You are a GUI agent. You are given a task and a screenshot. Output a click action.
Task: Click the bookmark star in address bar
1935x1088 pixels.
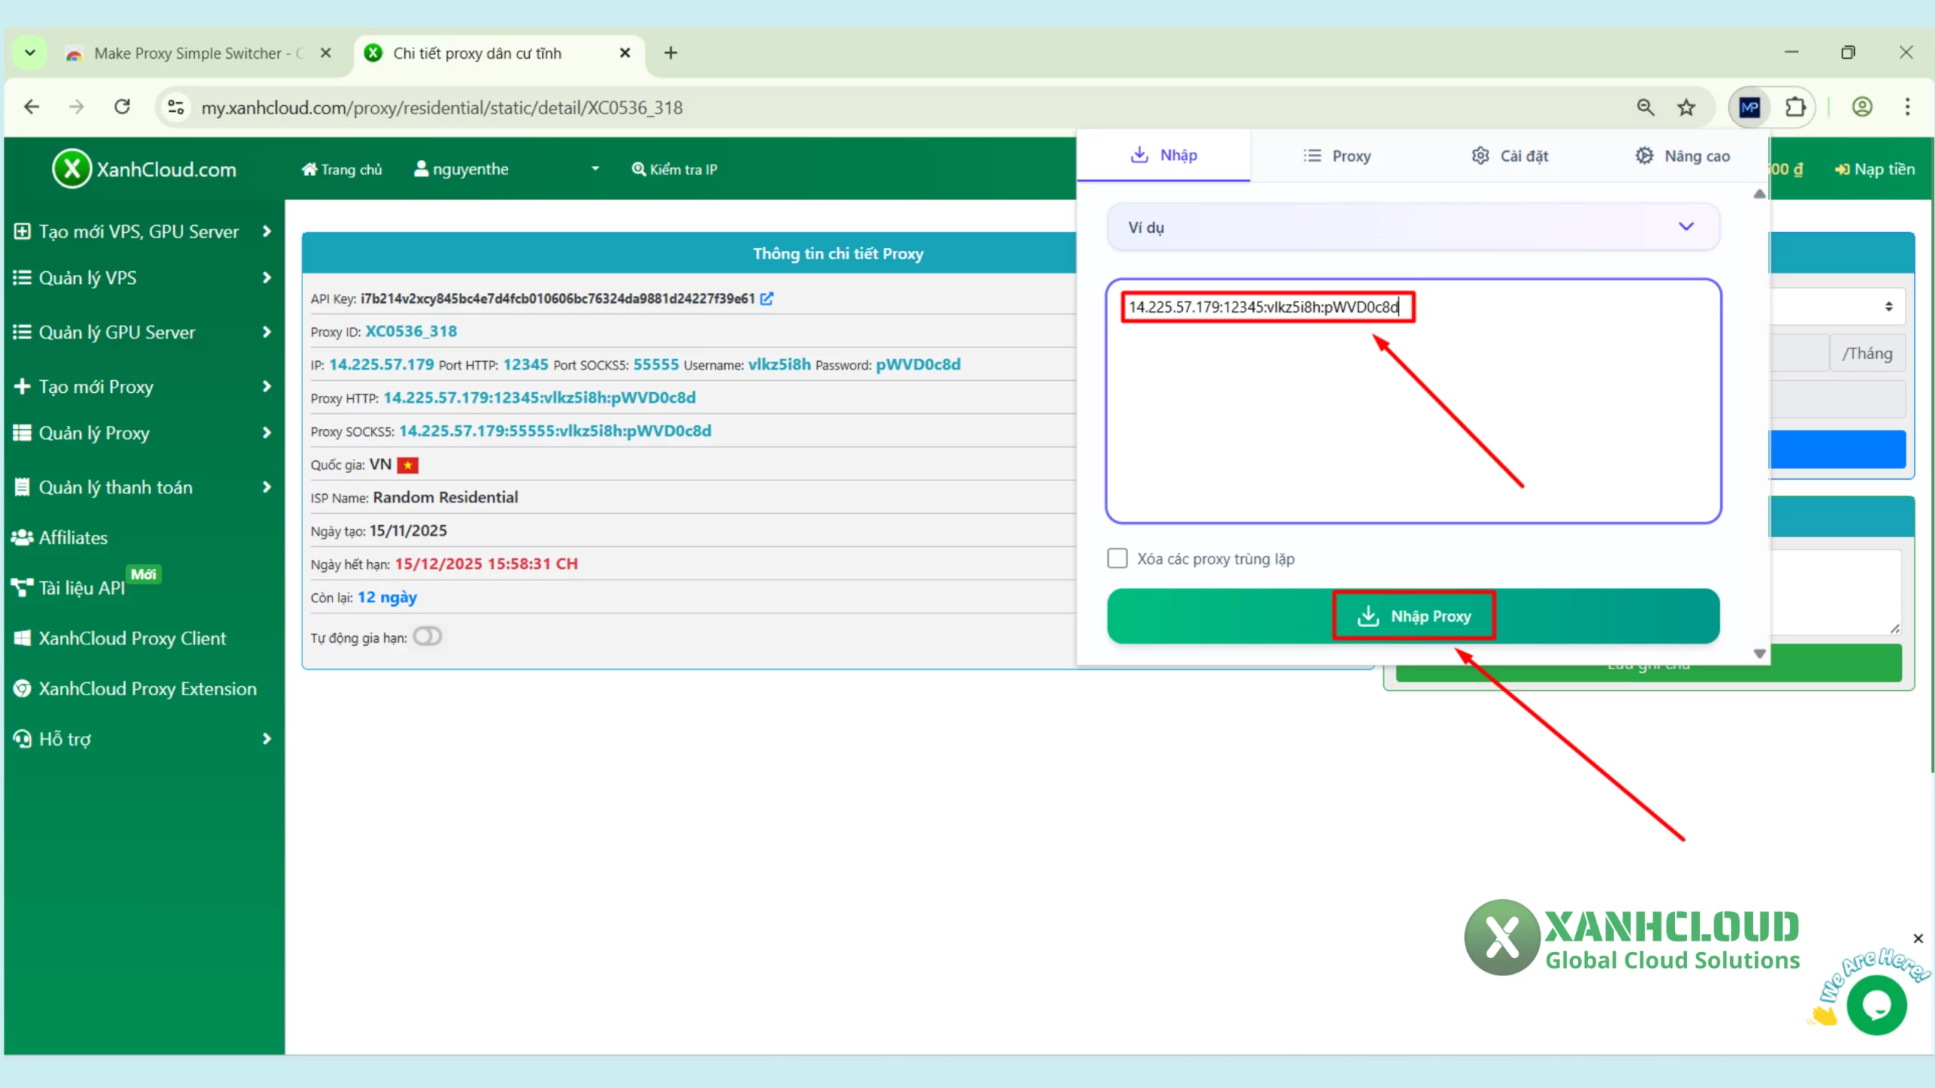(1686, 107)
